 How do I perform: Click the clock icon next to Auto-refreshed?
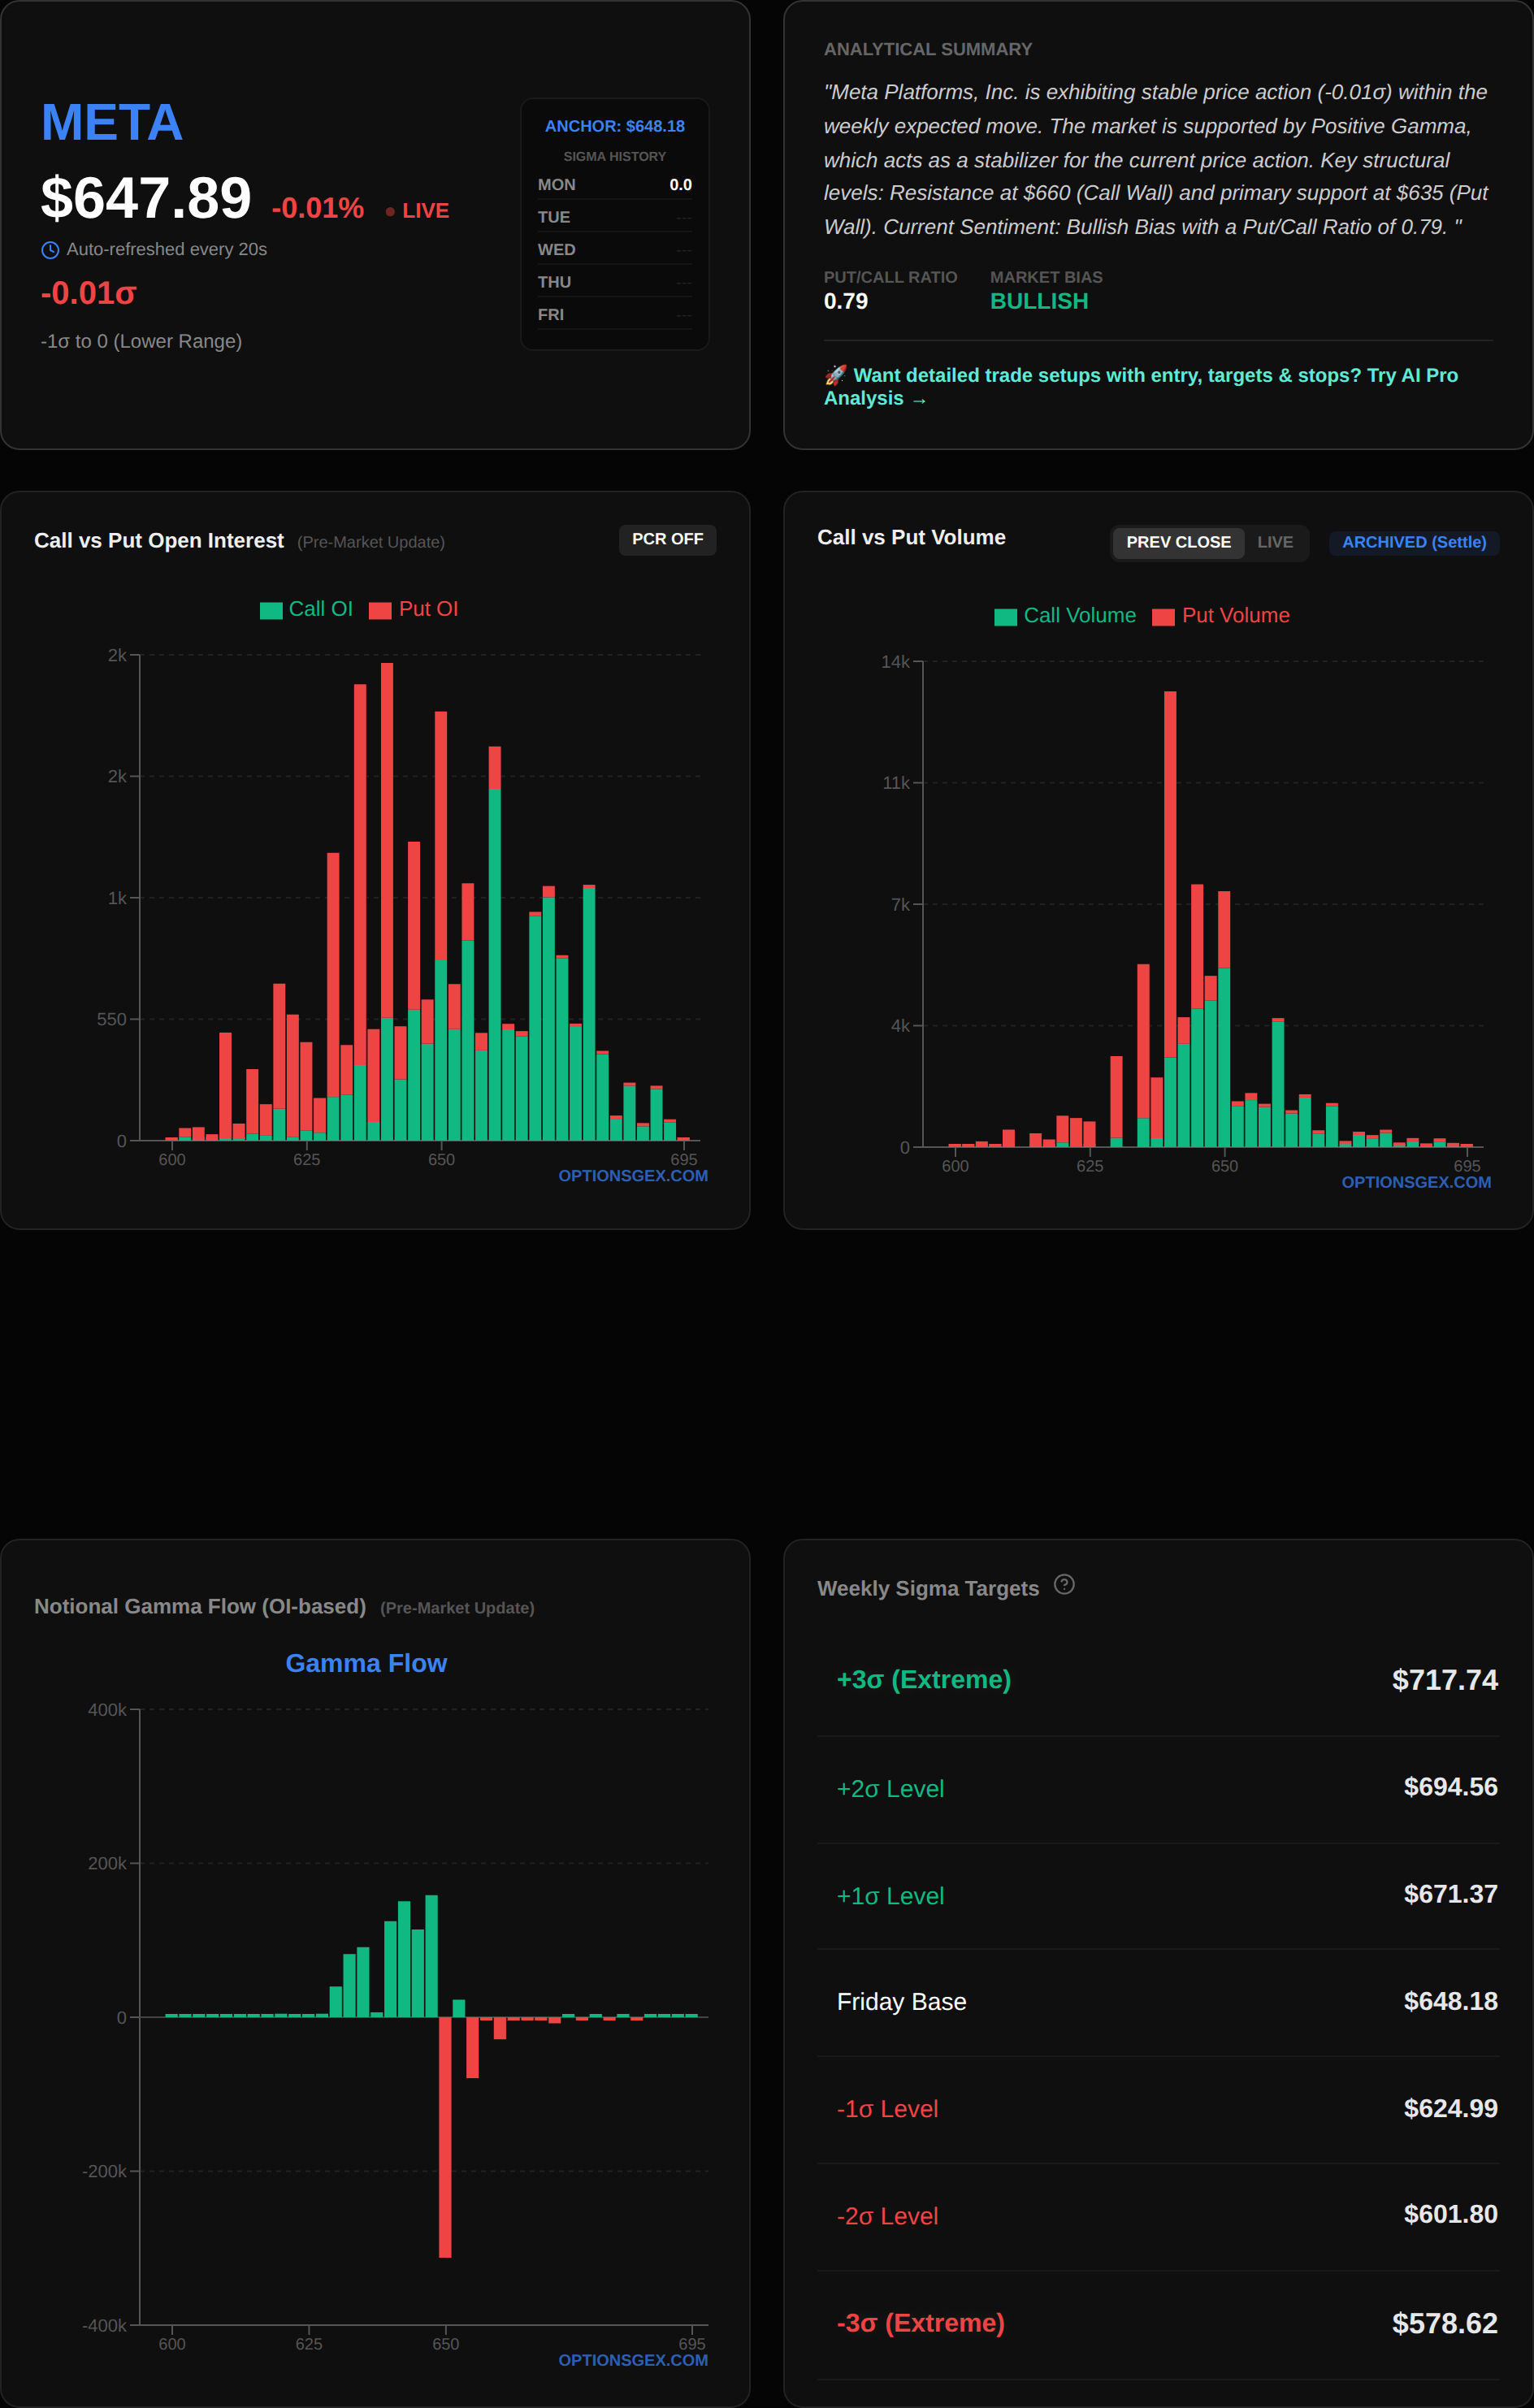[50, 250]
